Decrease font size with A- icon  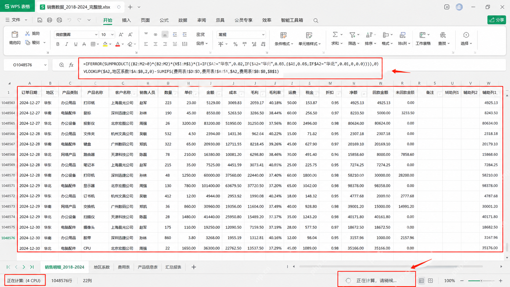(x=130, y=34)
